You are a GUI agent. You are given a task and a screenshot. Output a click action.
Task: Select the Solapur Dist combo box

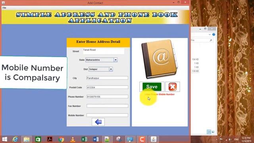(x=100, y=69)
